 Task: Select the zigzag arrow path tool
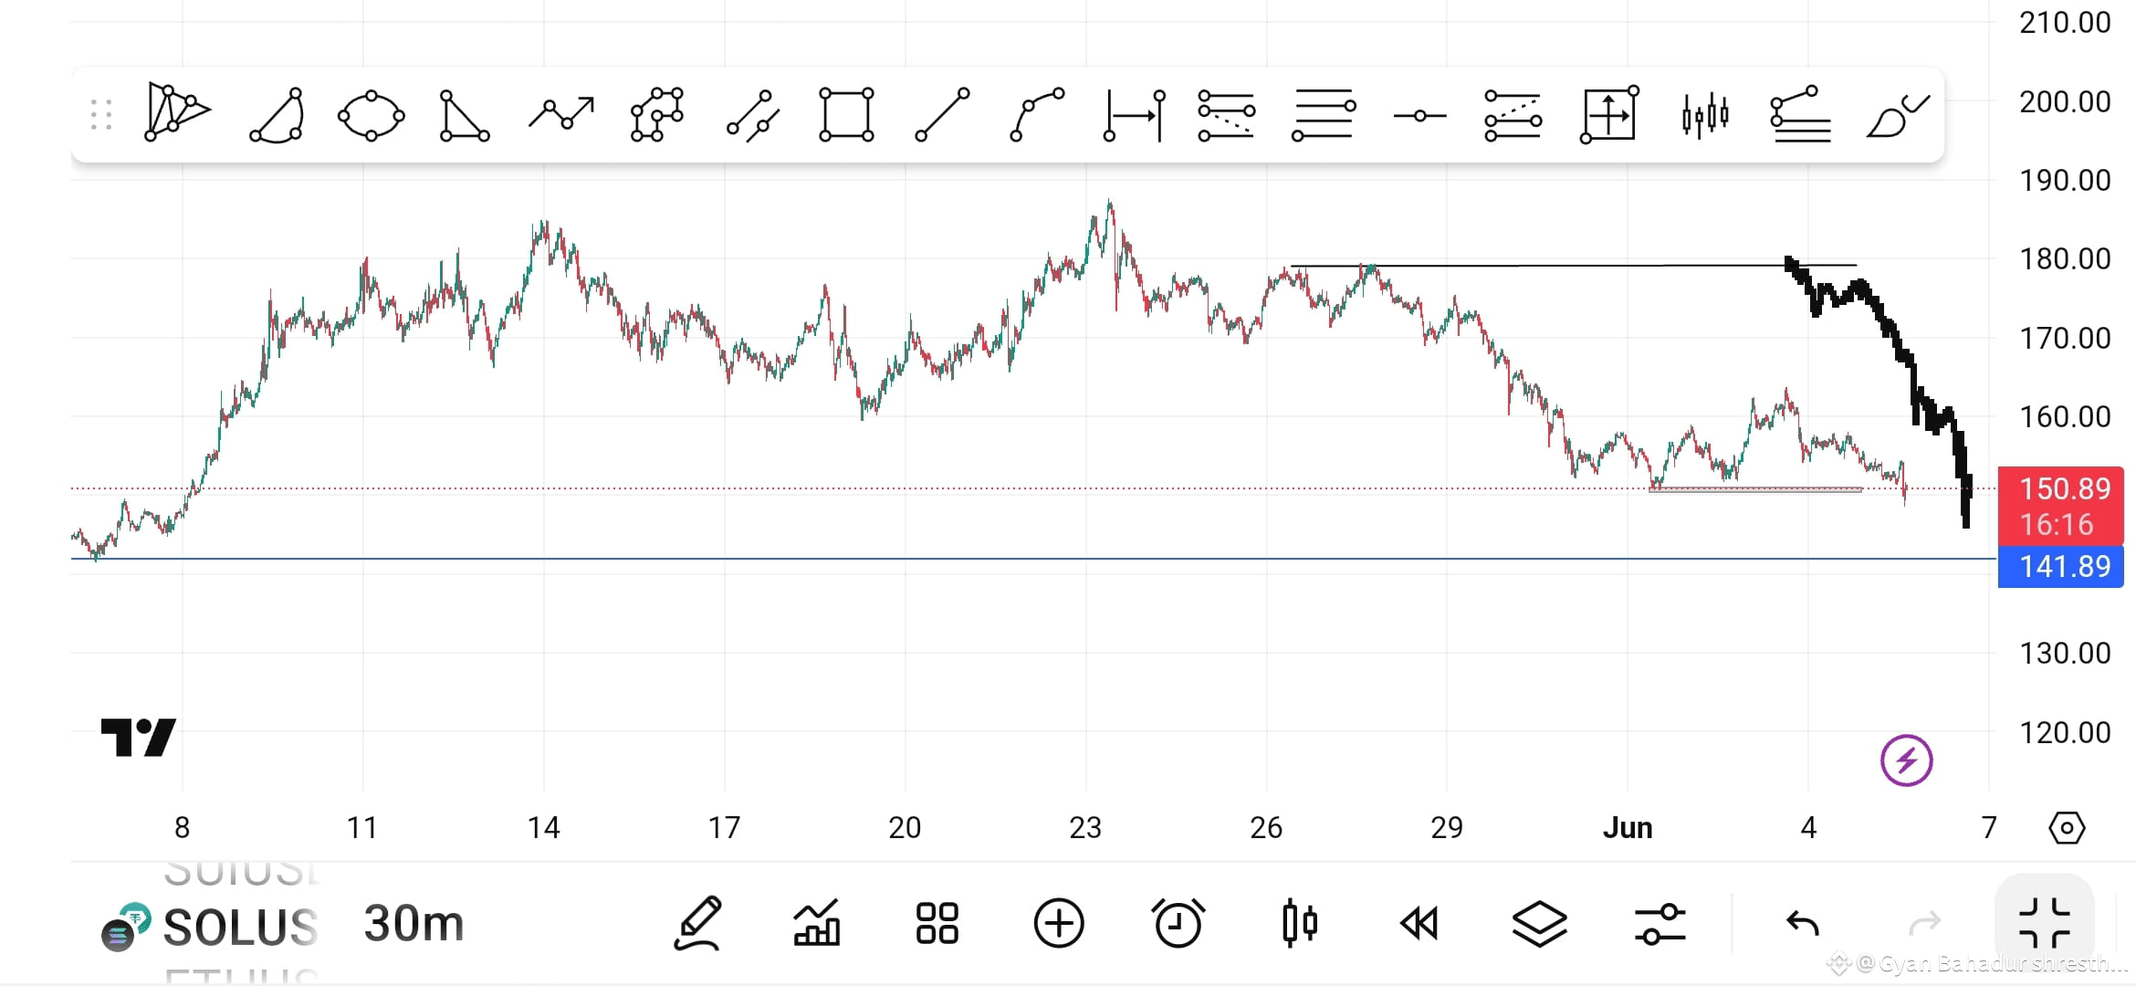click(561, 113)
